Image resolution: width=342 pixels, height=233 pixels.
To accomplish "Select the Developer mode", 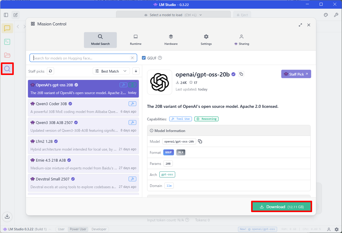I will coord(99,229).
